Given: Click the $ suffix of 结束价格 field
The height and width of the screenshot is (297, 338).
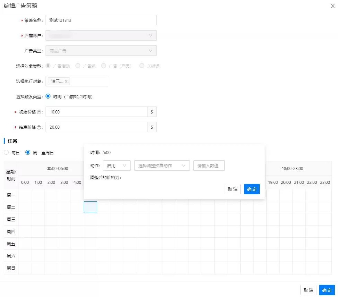Looking at the screenshot, I should click(x=152, y=127).
